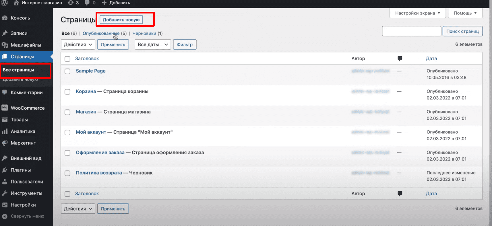Sort by Дата column in header
Viewport: 492px width, 226px height.
coord(431,59)
